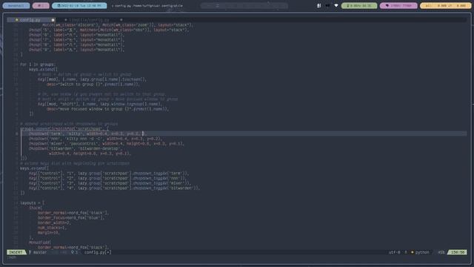Click the modified dot on the config.py tab
Image resolution: width=474 pixels, height=267 pixels.
(53, 20)
